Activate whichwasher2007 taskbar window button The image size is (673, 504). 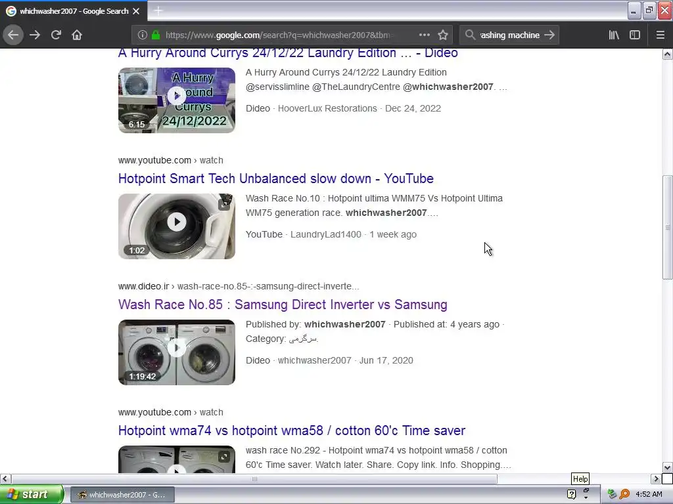pyautogui.click(x=122, y=495)
